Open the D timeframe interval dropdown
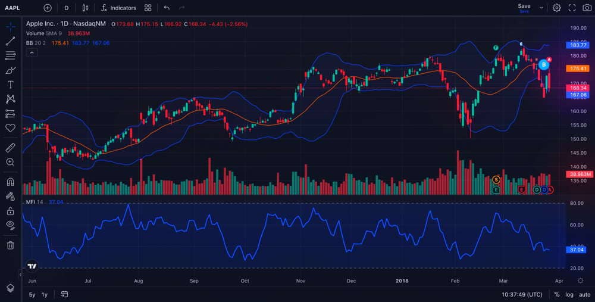Viewport: 595px width, 302px height. click(66, 8)
